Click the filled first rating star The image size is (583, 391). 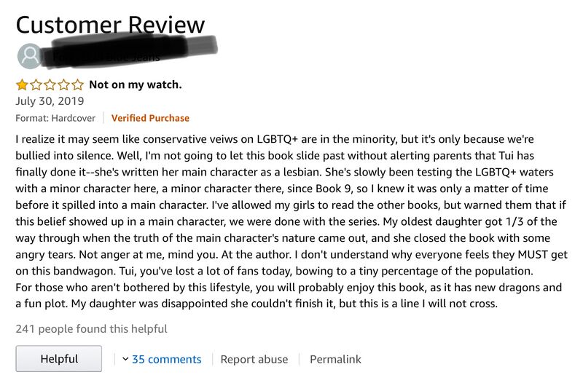(x=23, y=84)
